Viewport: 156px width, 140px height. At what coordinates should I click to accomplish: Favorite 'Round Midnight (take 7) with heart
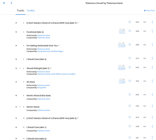(x=130, y=67)
